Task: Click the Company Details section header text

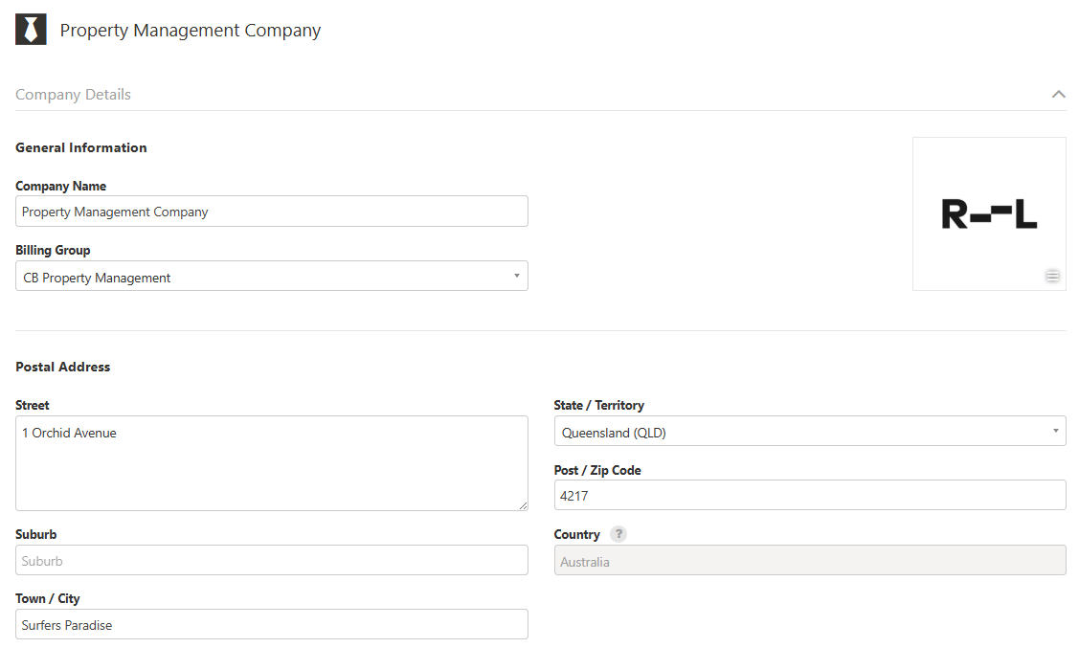Action: [73, 95]
